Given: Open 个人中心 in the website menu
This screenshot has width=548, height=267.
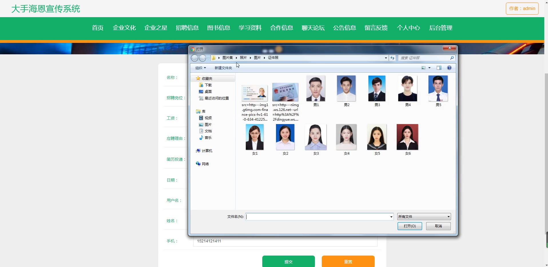Looking at the screenshot, I should [x=408, y=28].
